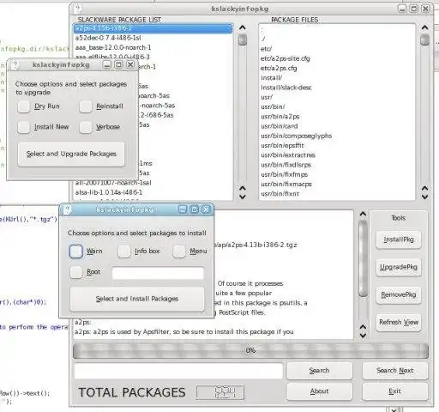
Task: Maximize main kslackyinfopkg window
Action: pos(413,9)
